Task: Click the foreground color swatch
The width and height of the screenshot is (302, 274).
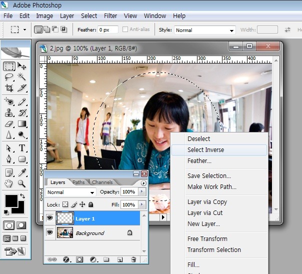Action: 11,200
